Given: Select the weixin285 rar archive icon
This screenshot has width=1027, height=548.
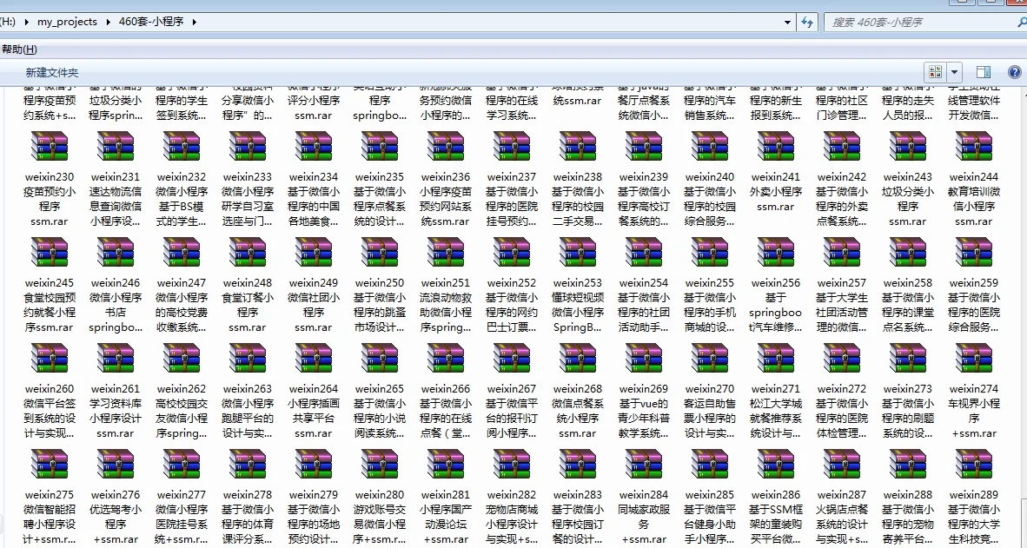Looking at the screenshot, I should 710,465.
